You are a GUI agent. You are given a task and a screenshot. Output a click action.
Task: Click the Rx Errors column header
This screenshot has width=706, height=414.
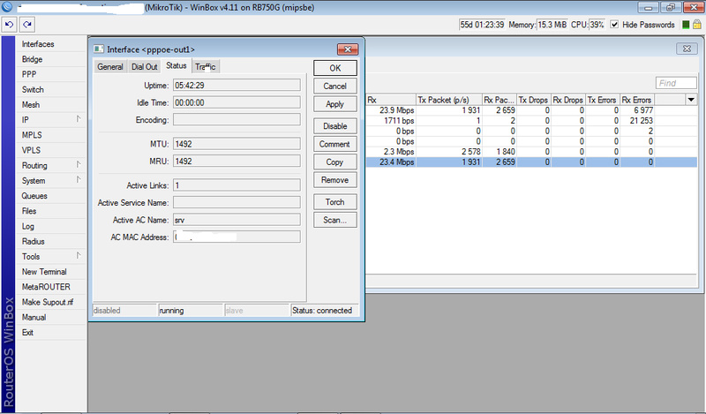[x=637, y=100]
